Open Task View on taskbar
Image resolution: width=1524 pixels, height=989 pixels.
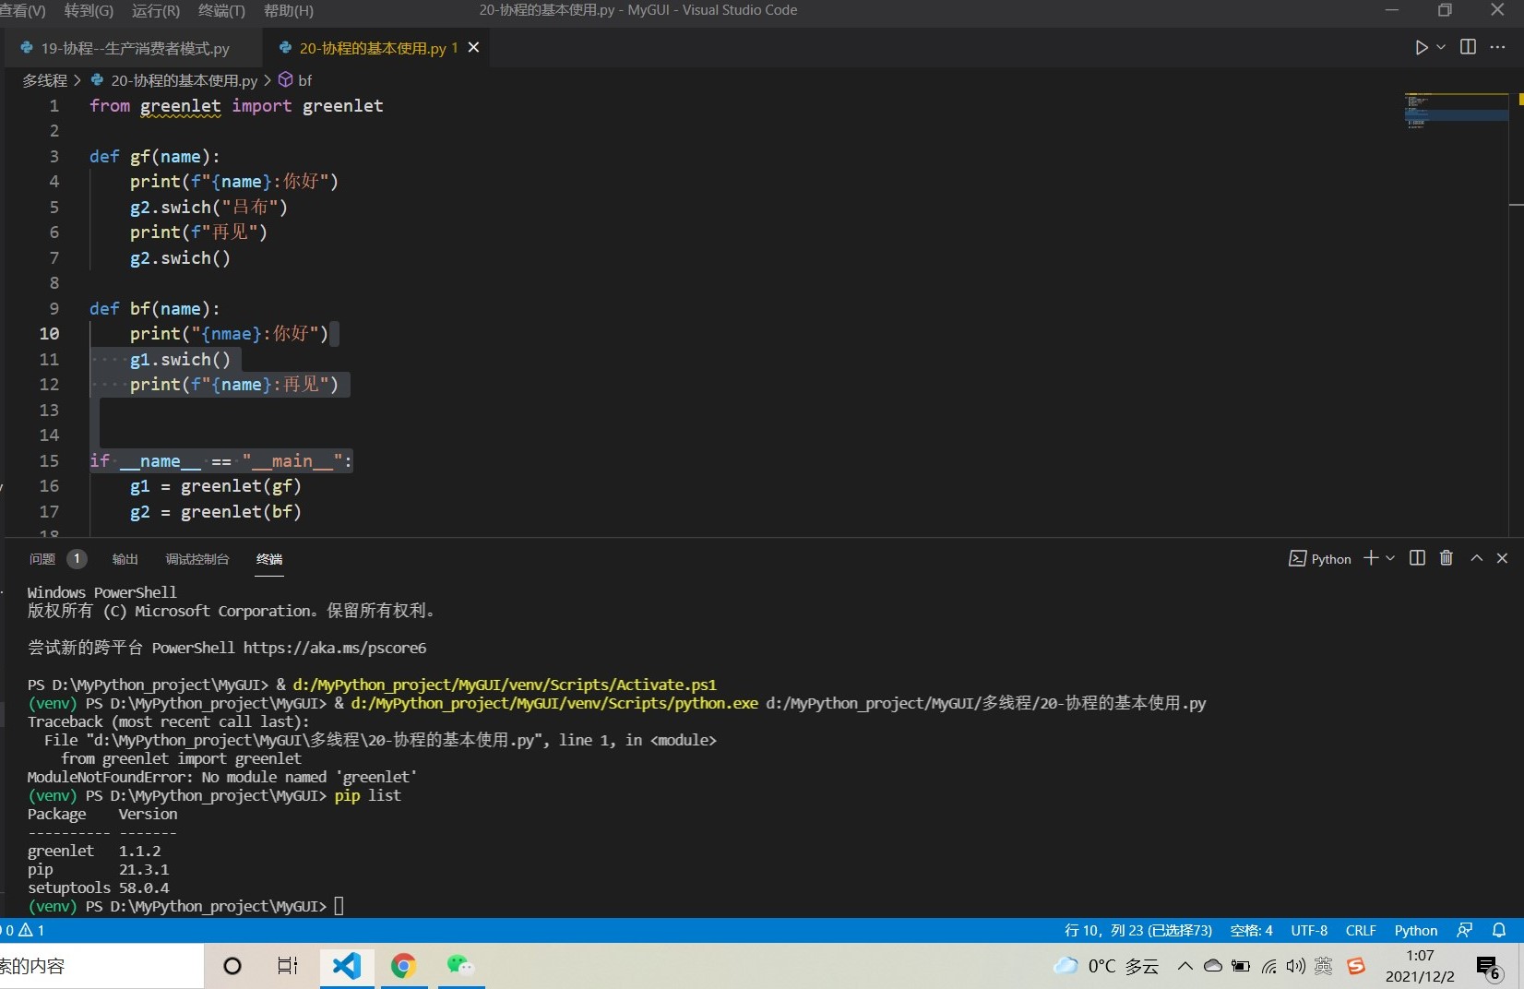coord(288,966)
